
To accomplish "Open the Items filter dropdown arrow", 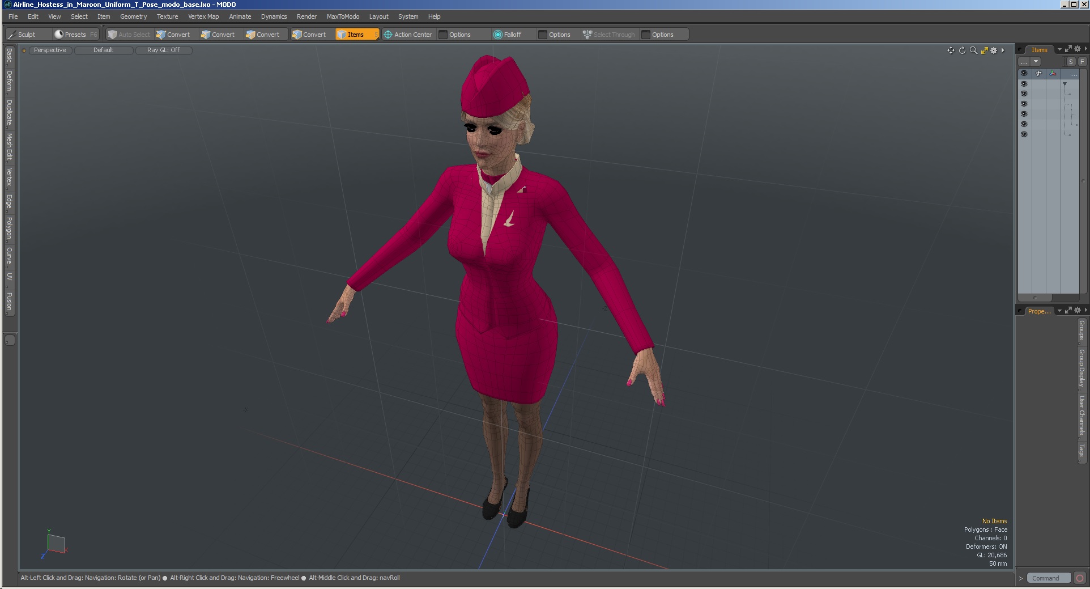I will point(1036,62).
